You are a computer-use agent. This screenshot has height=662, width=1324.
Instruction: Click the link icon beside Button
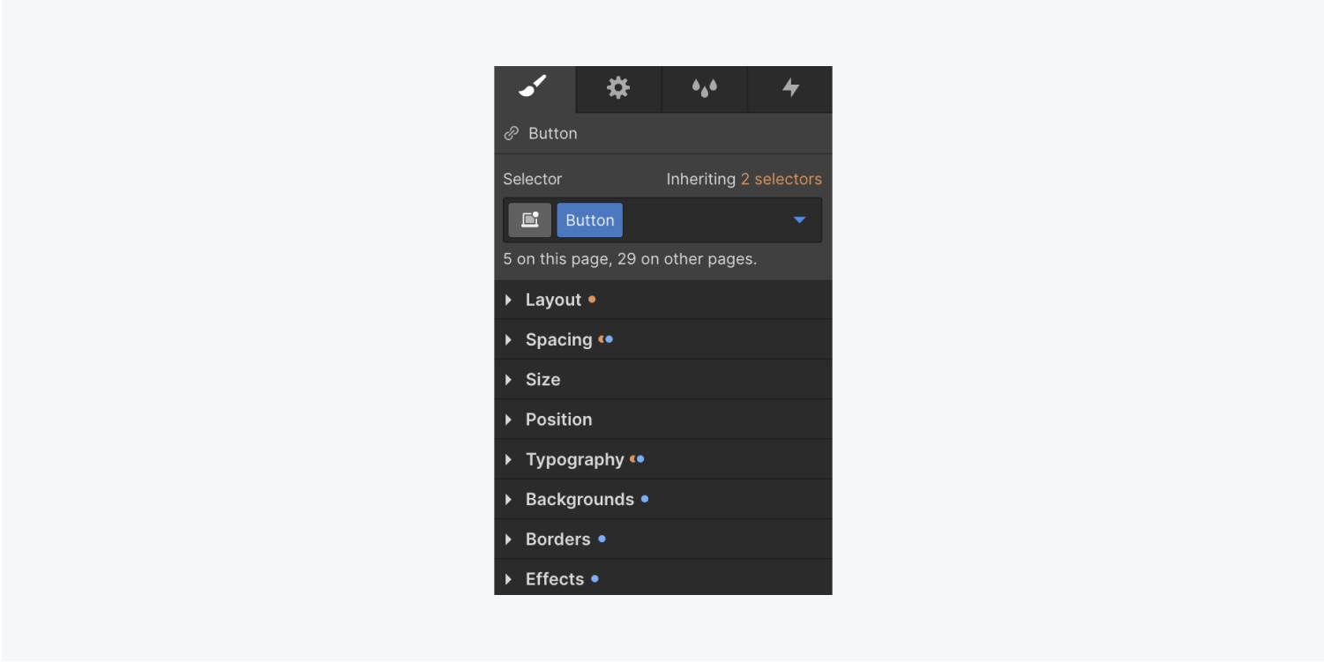point(511,134)
